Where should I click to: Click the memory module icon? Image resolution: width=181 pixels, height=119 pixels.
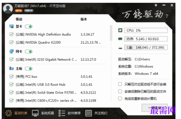pos(120,39)
